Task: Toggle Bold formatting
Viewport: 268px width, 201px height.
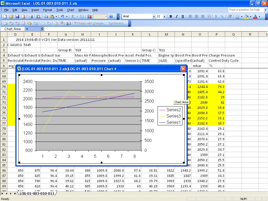Action: click(x=171, y=16)
